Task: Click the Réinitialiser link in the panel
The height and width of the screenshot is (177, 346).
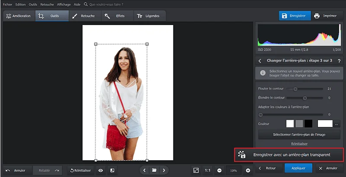Action: (x=299, y=144)
